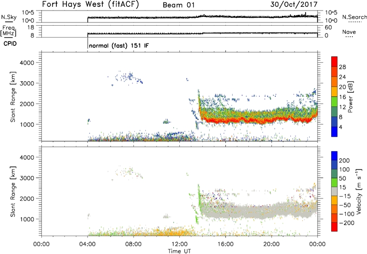Click the red segment of Power colorbar

point(334,61)
